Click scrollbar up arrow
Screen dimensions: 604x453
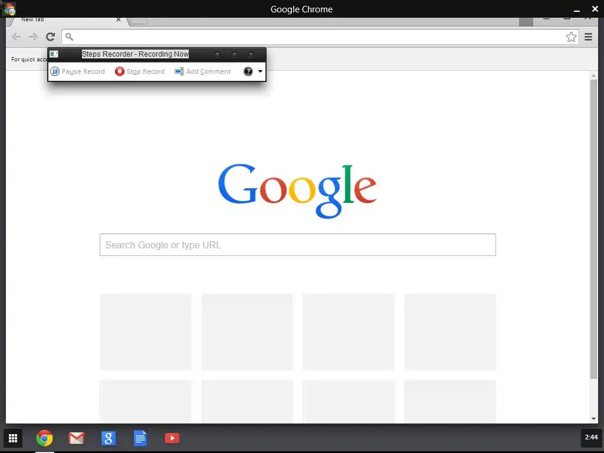tap(593, 76)
